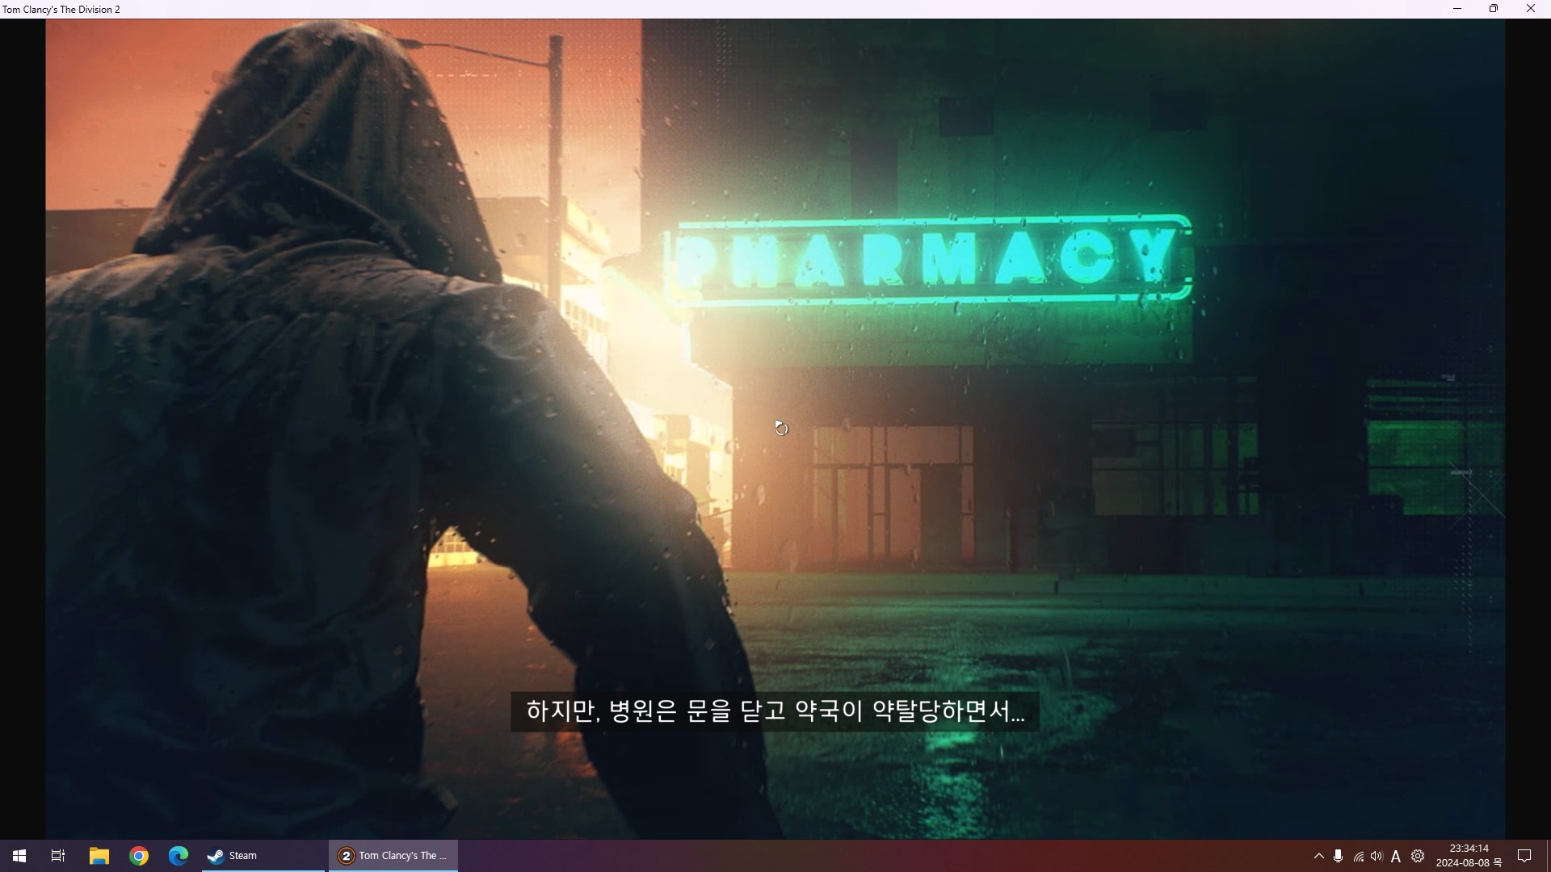Viewport: 1551px width, 872px height.
Task: Select Tom Clancy's The Division 2 taskbar button
Action: (x=393, y=856)
